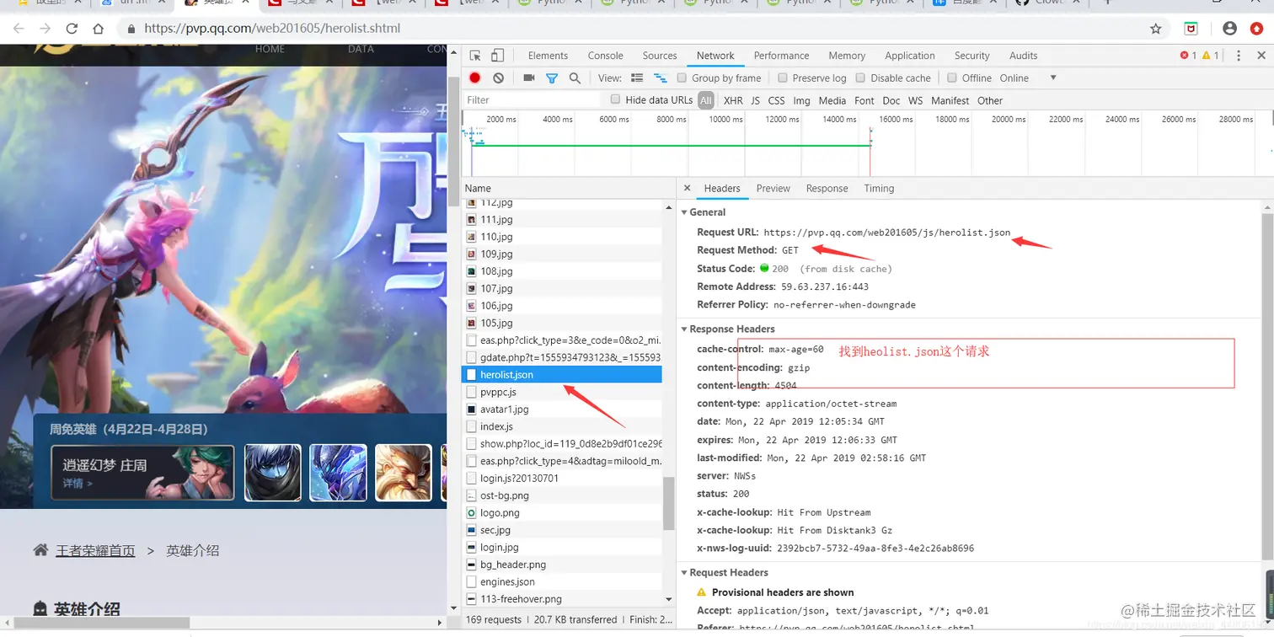1274x637 pixels.
Task: Open the Security tab
Action: 972,56
